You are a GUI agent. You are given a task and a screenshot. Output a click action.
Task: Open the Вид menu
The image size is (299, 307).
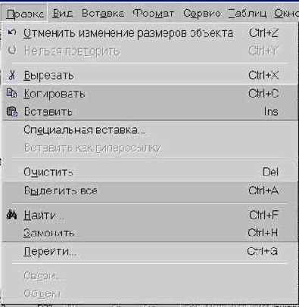pyautogui.click(x=62, y=14)
